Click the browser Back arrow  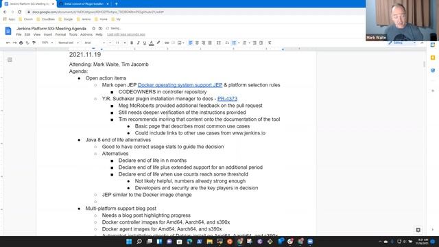click(x=5, y=12)
